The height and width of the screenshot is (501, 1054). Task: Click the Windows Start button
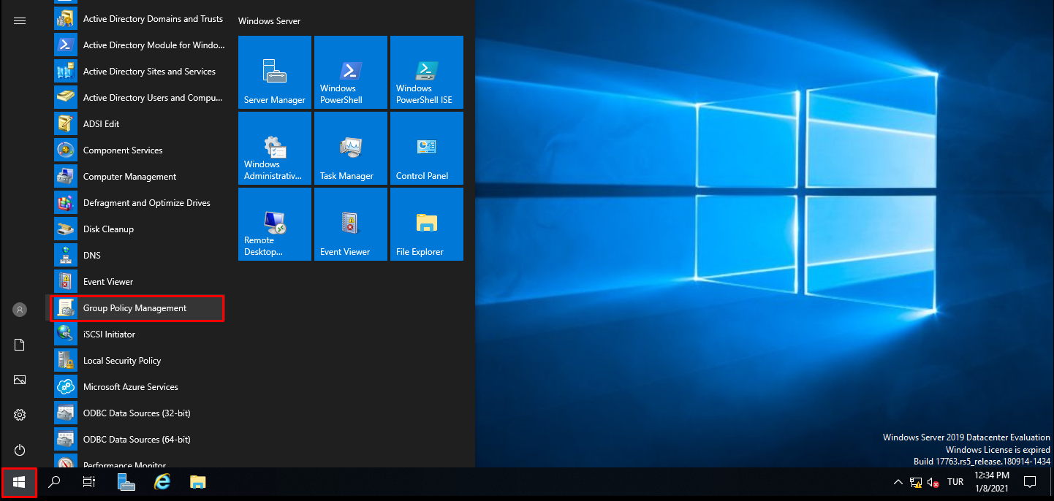point(19,482)
